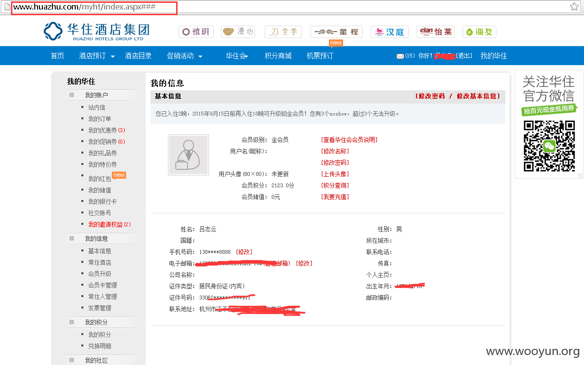Open 我的华住 in top navigation
The height and width of the screenshot is (365, 584).
[x=494, y=56]
